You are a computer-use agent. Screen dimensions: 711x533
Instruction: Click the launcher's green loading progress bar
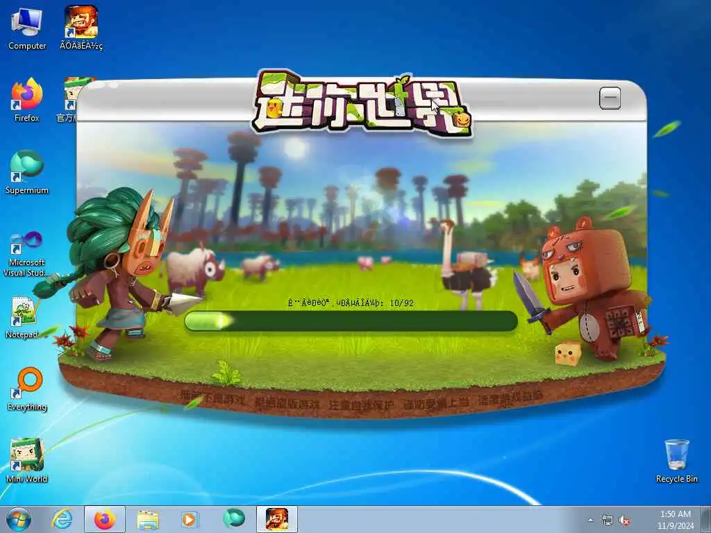tap(351, 321)
